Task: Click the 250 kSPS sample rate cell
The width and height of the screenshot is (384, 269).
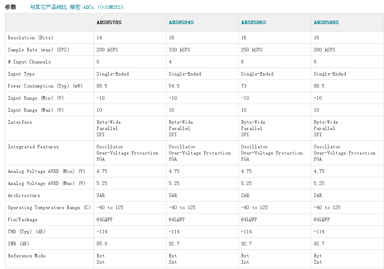Action: click(252, 50)
